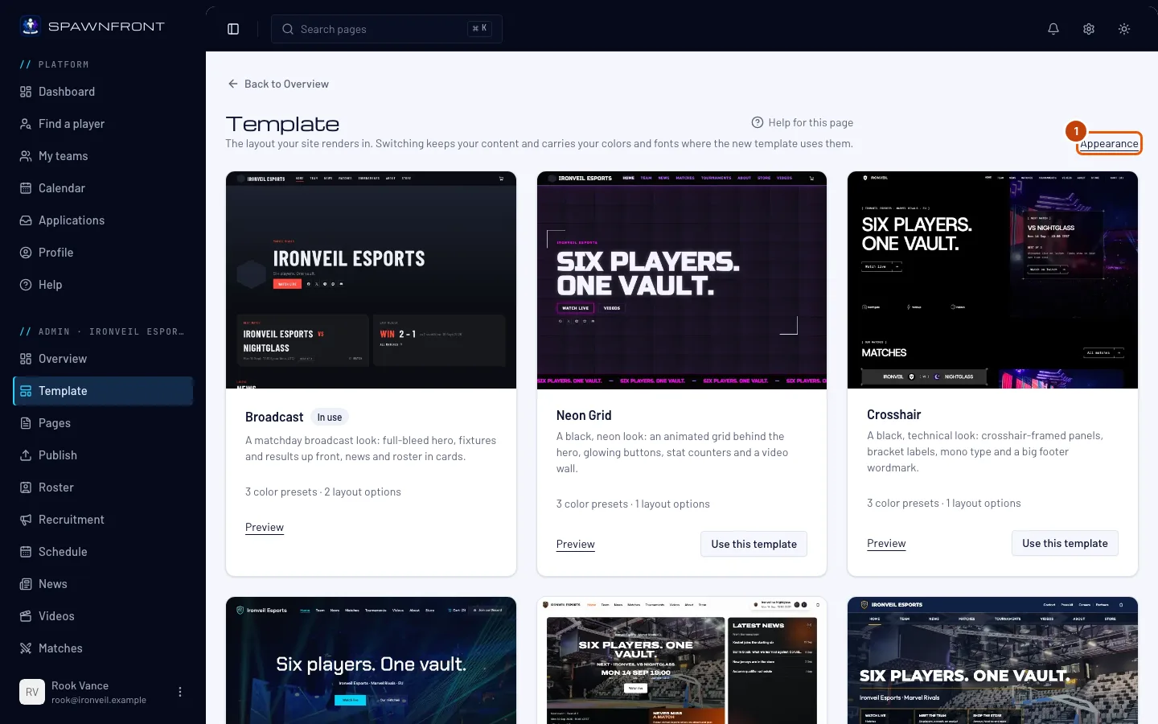Click the 'In use' badge on Broadcast
The height and width of the screenshot is (724, 1158).
(x=330, y=418)
